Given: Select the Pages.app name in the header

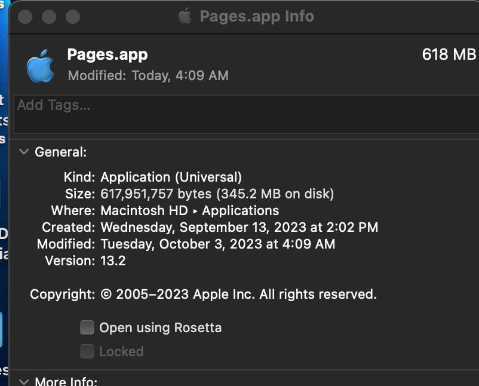Looking at the screenshot, I should coord(108,54).
